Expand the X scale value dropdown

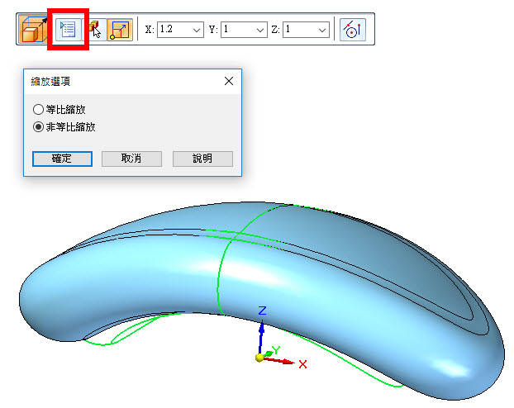[197, 31]
